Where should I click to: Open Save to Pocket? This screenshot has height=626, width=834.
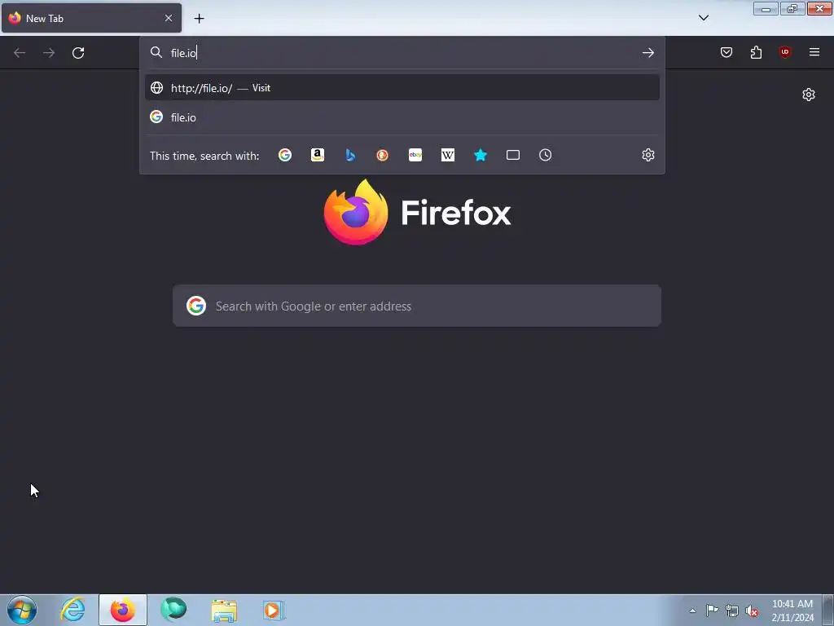click(726, 52)
